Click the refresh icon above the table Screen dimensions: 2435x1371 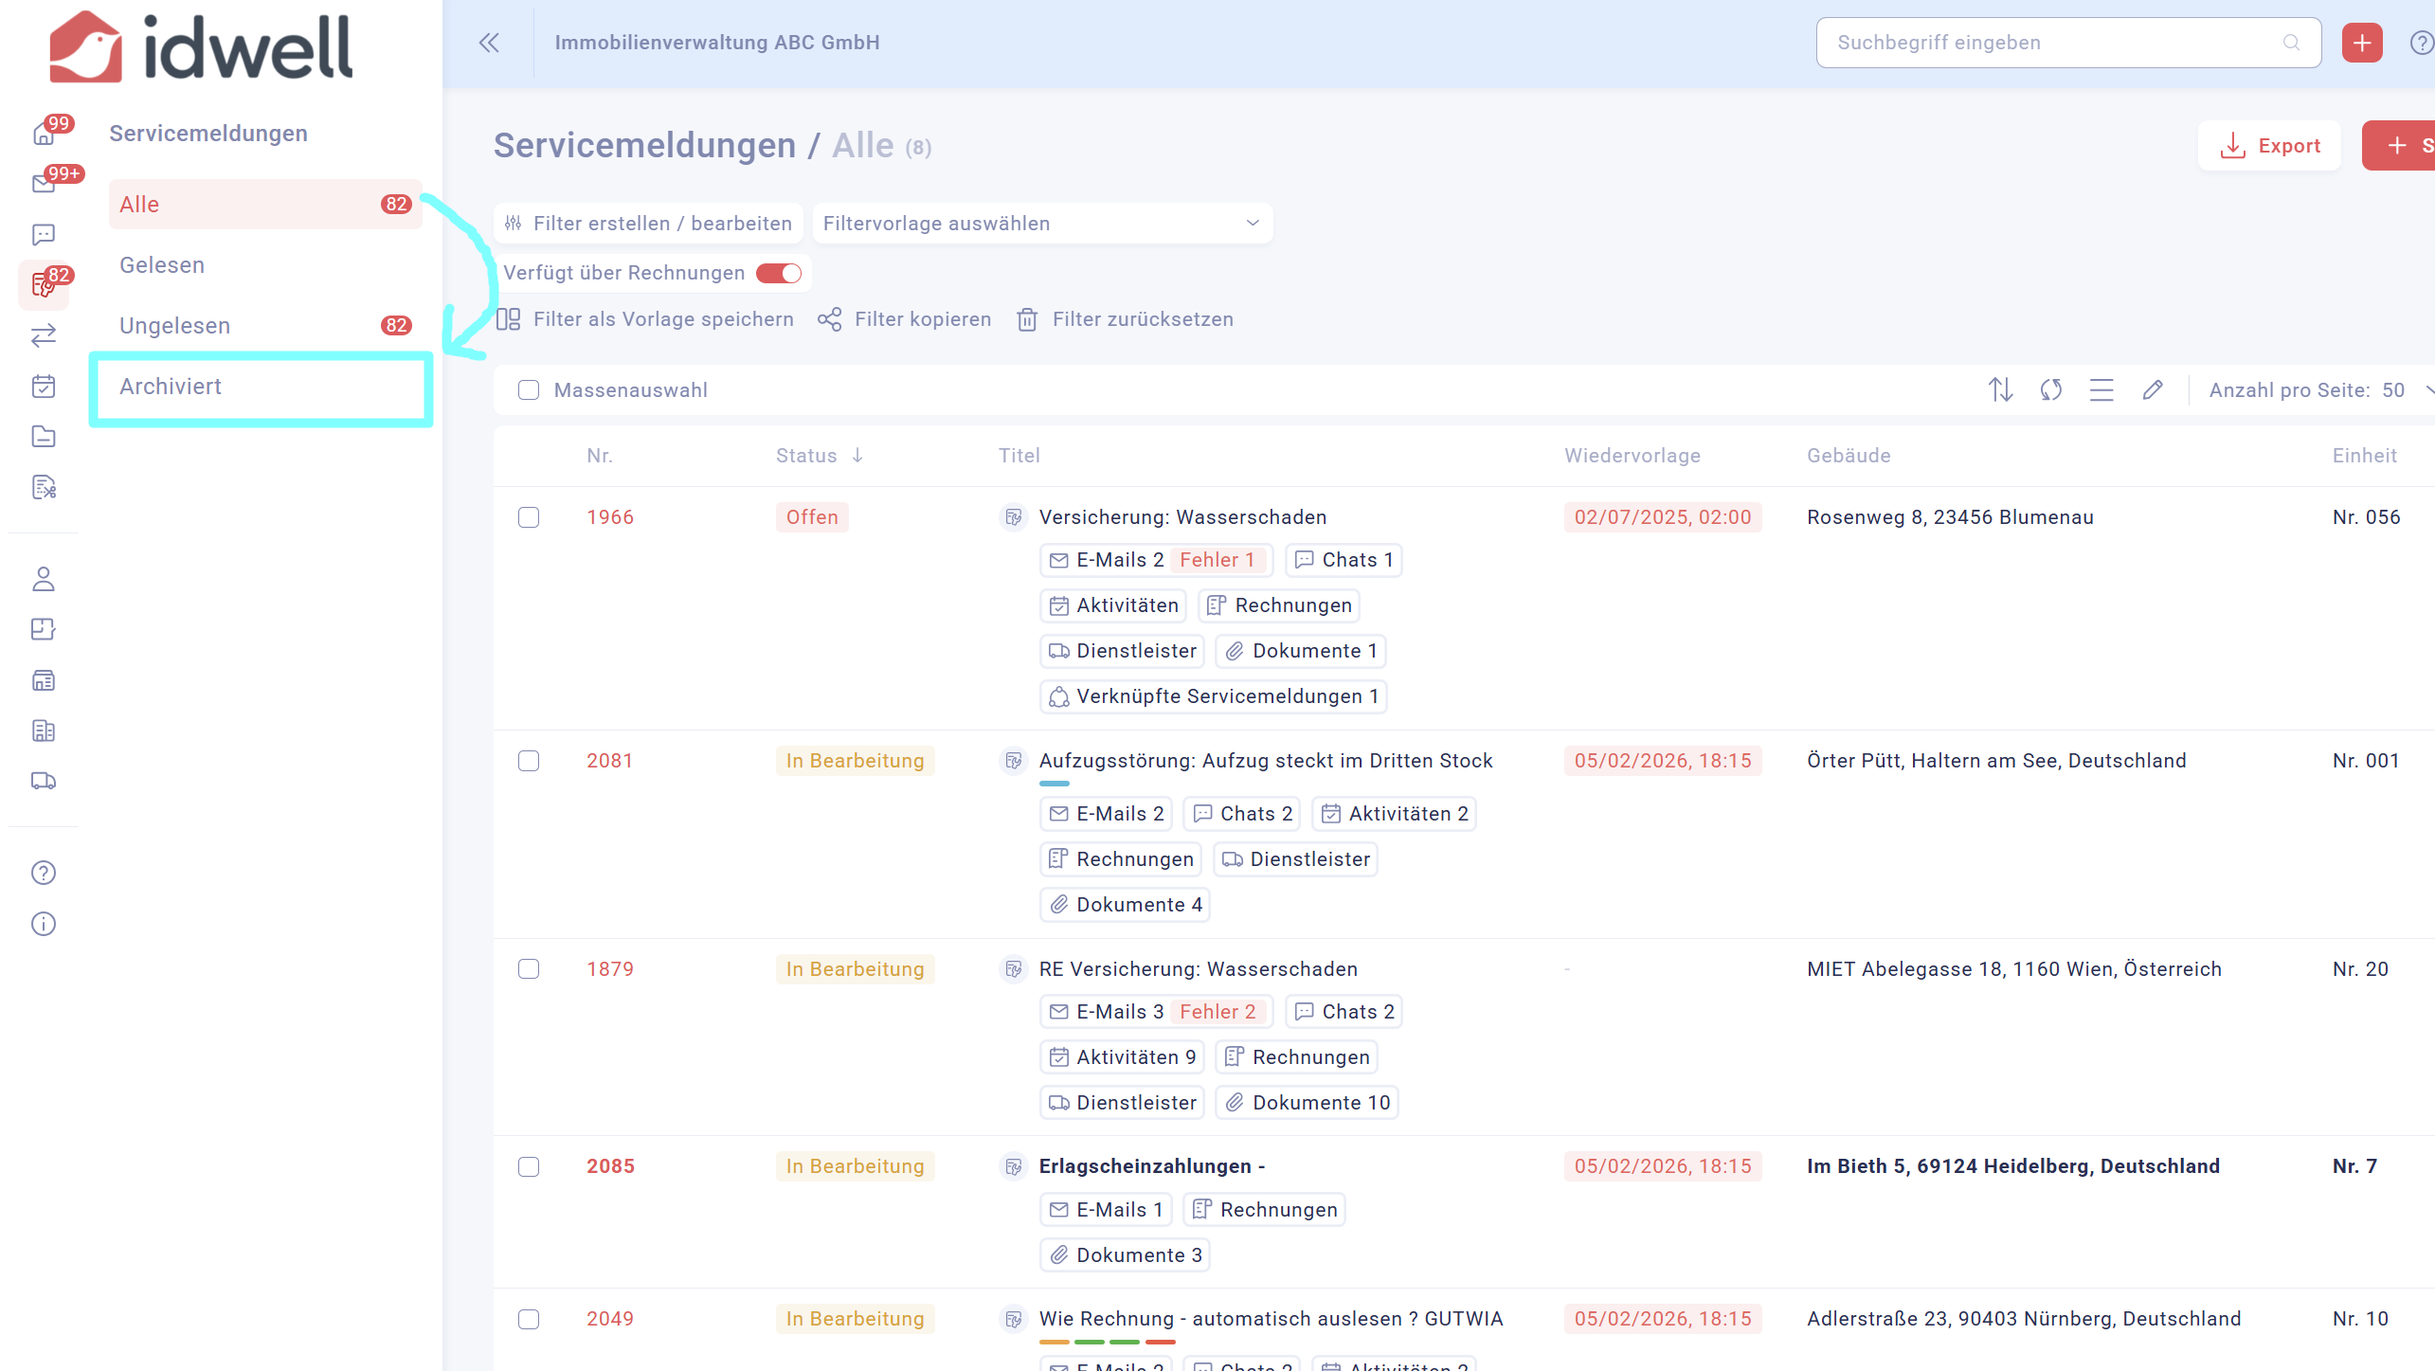[2051, 389]
